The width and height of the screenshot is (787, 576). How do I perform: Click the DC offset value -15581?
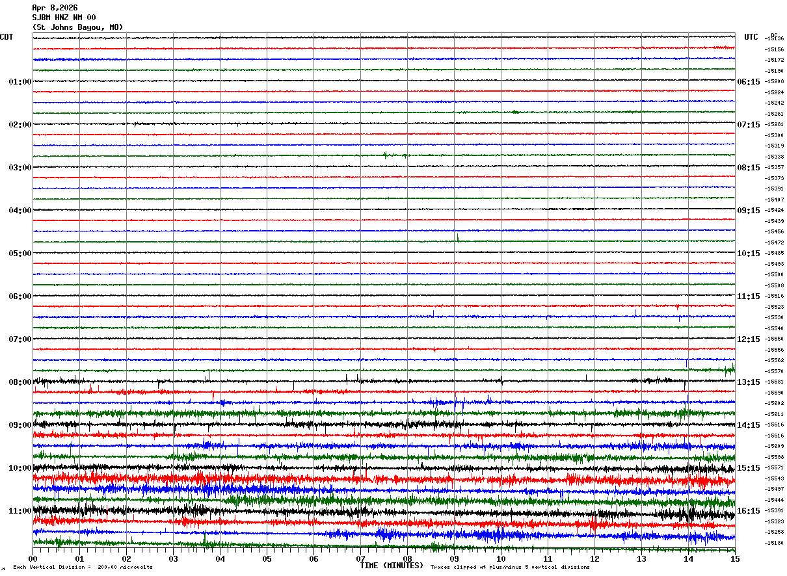775,382
